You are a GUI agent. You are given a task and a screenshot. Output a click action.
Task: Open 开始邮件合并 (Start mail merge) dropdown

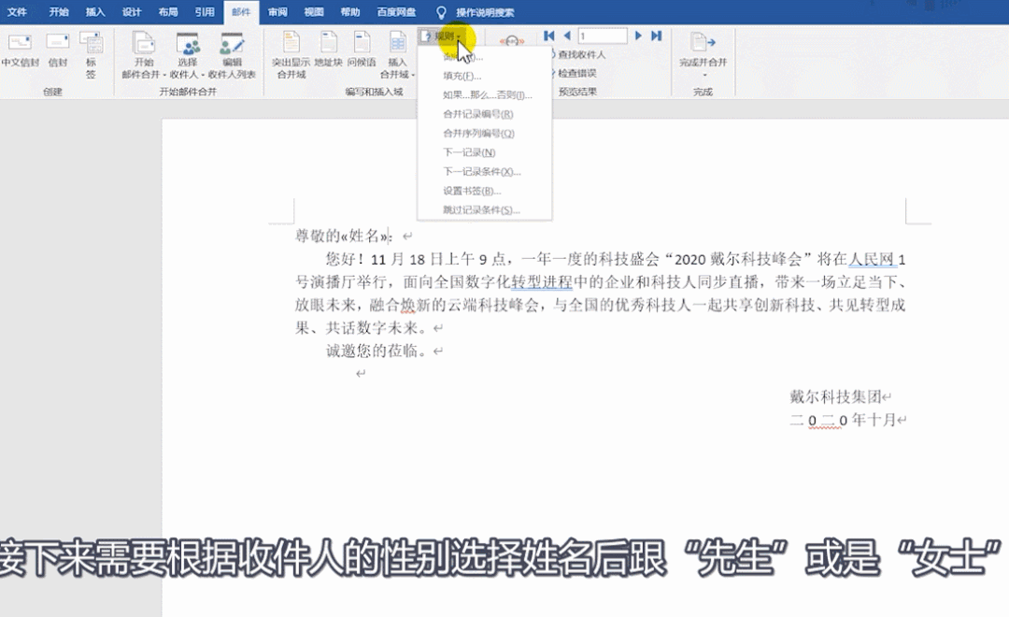click(143, 54)
